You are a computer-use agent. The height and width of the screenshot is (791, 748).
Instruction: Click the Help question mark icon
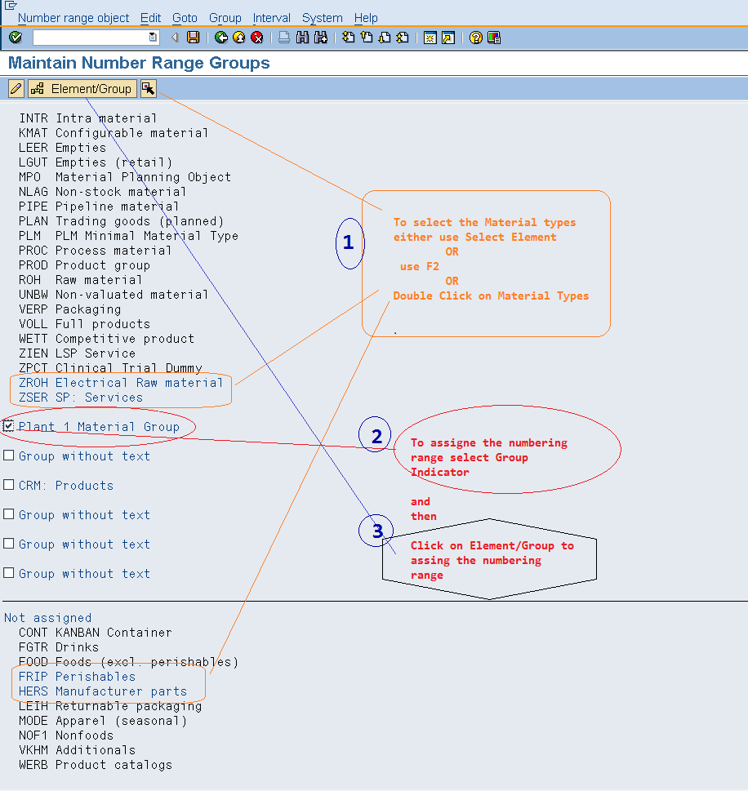point(474,37)
